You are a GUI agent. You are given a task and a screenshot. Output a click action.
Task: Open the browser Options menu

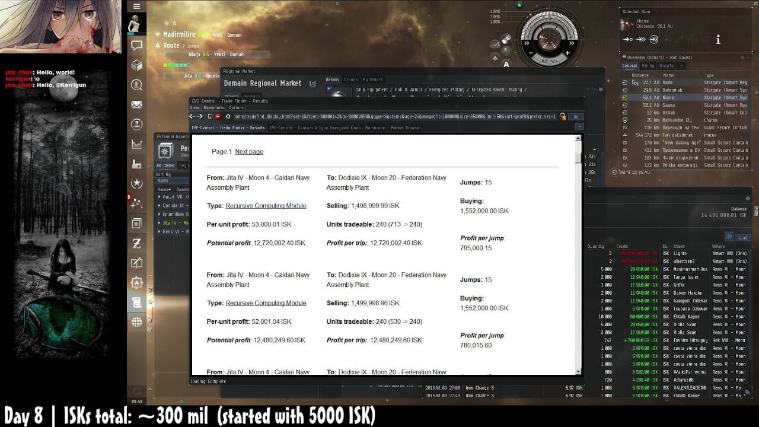click(x=236, y=108)
